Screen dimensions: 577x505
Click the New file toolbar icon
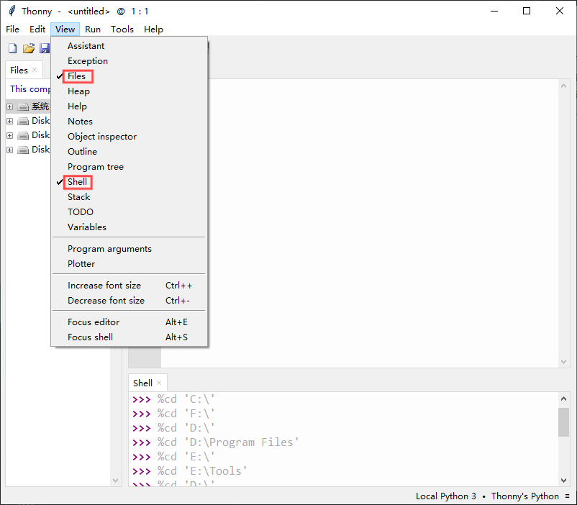12,48
